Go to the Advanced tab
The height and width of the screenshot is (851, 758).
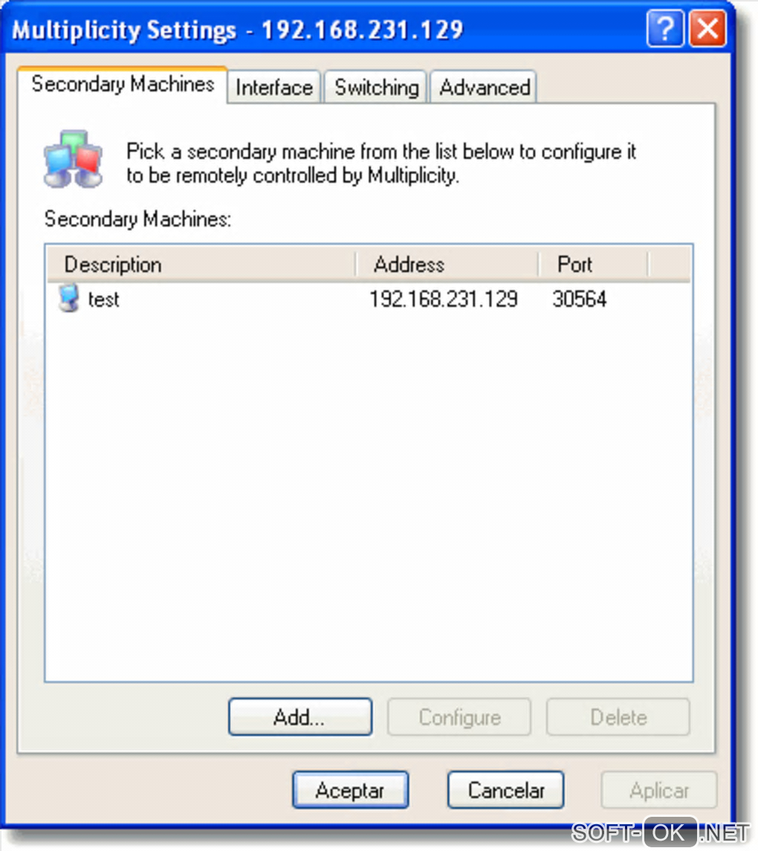[484, 87]
